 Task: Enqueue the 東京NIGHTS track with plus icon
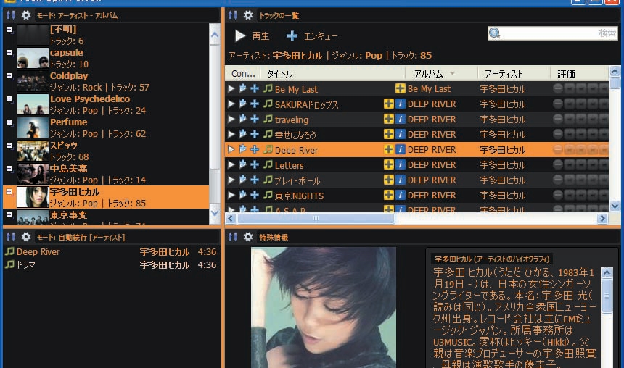click(x=255, y=195)
